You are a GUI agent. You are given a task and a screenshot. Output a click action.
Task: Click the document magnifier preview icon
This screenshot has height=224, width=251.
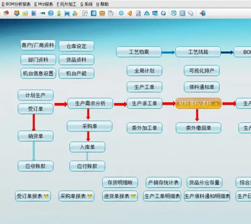[x=138, y=13]
